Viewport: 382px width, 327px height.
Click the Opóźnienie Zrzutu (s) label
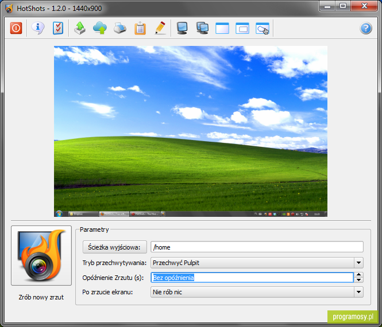[113, 278]
